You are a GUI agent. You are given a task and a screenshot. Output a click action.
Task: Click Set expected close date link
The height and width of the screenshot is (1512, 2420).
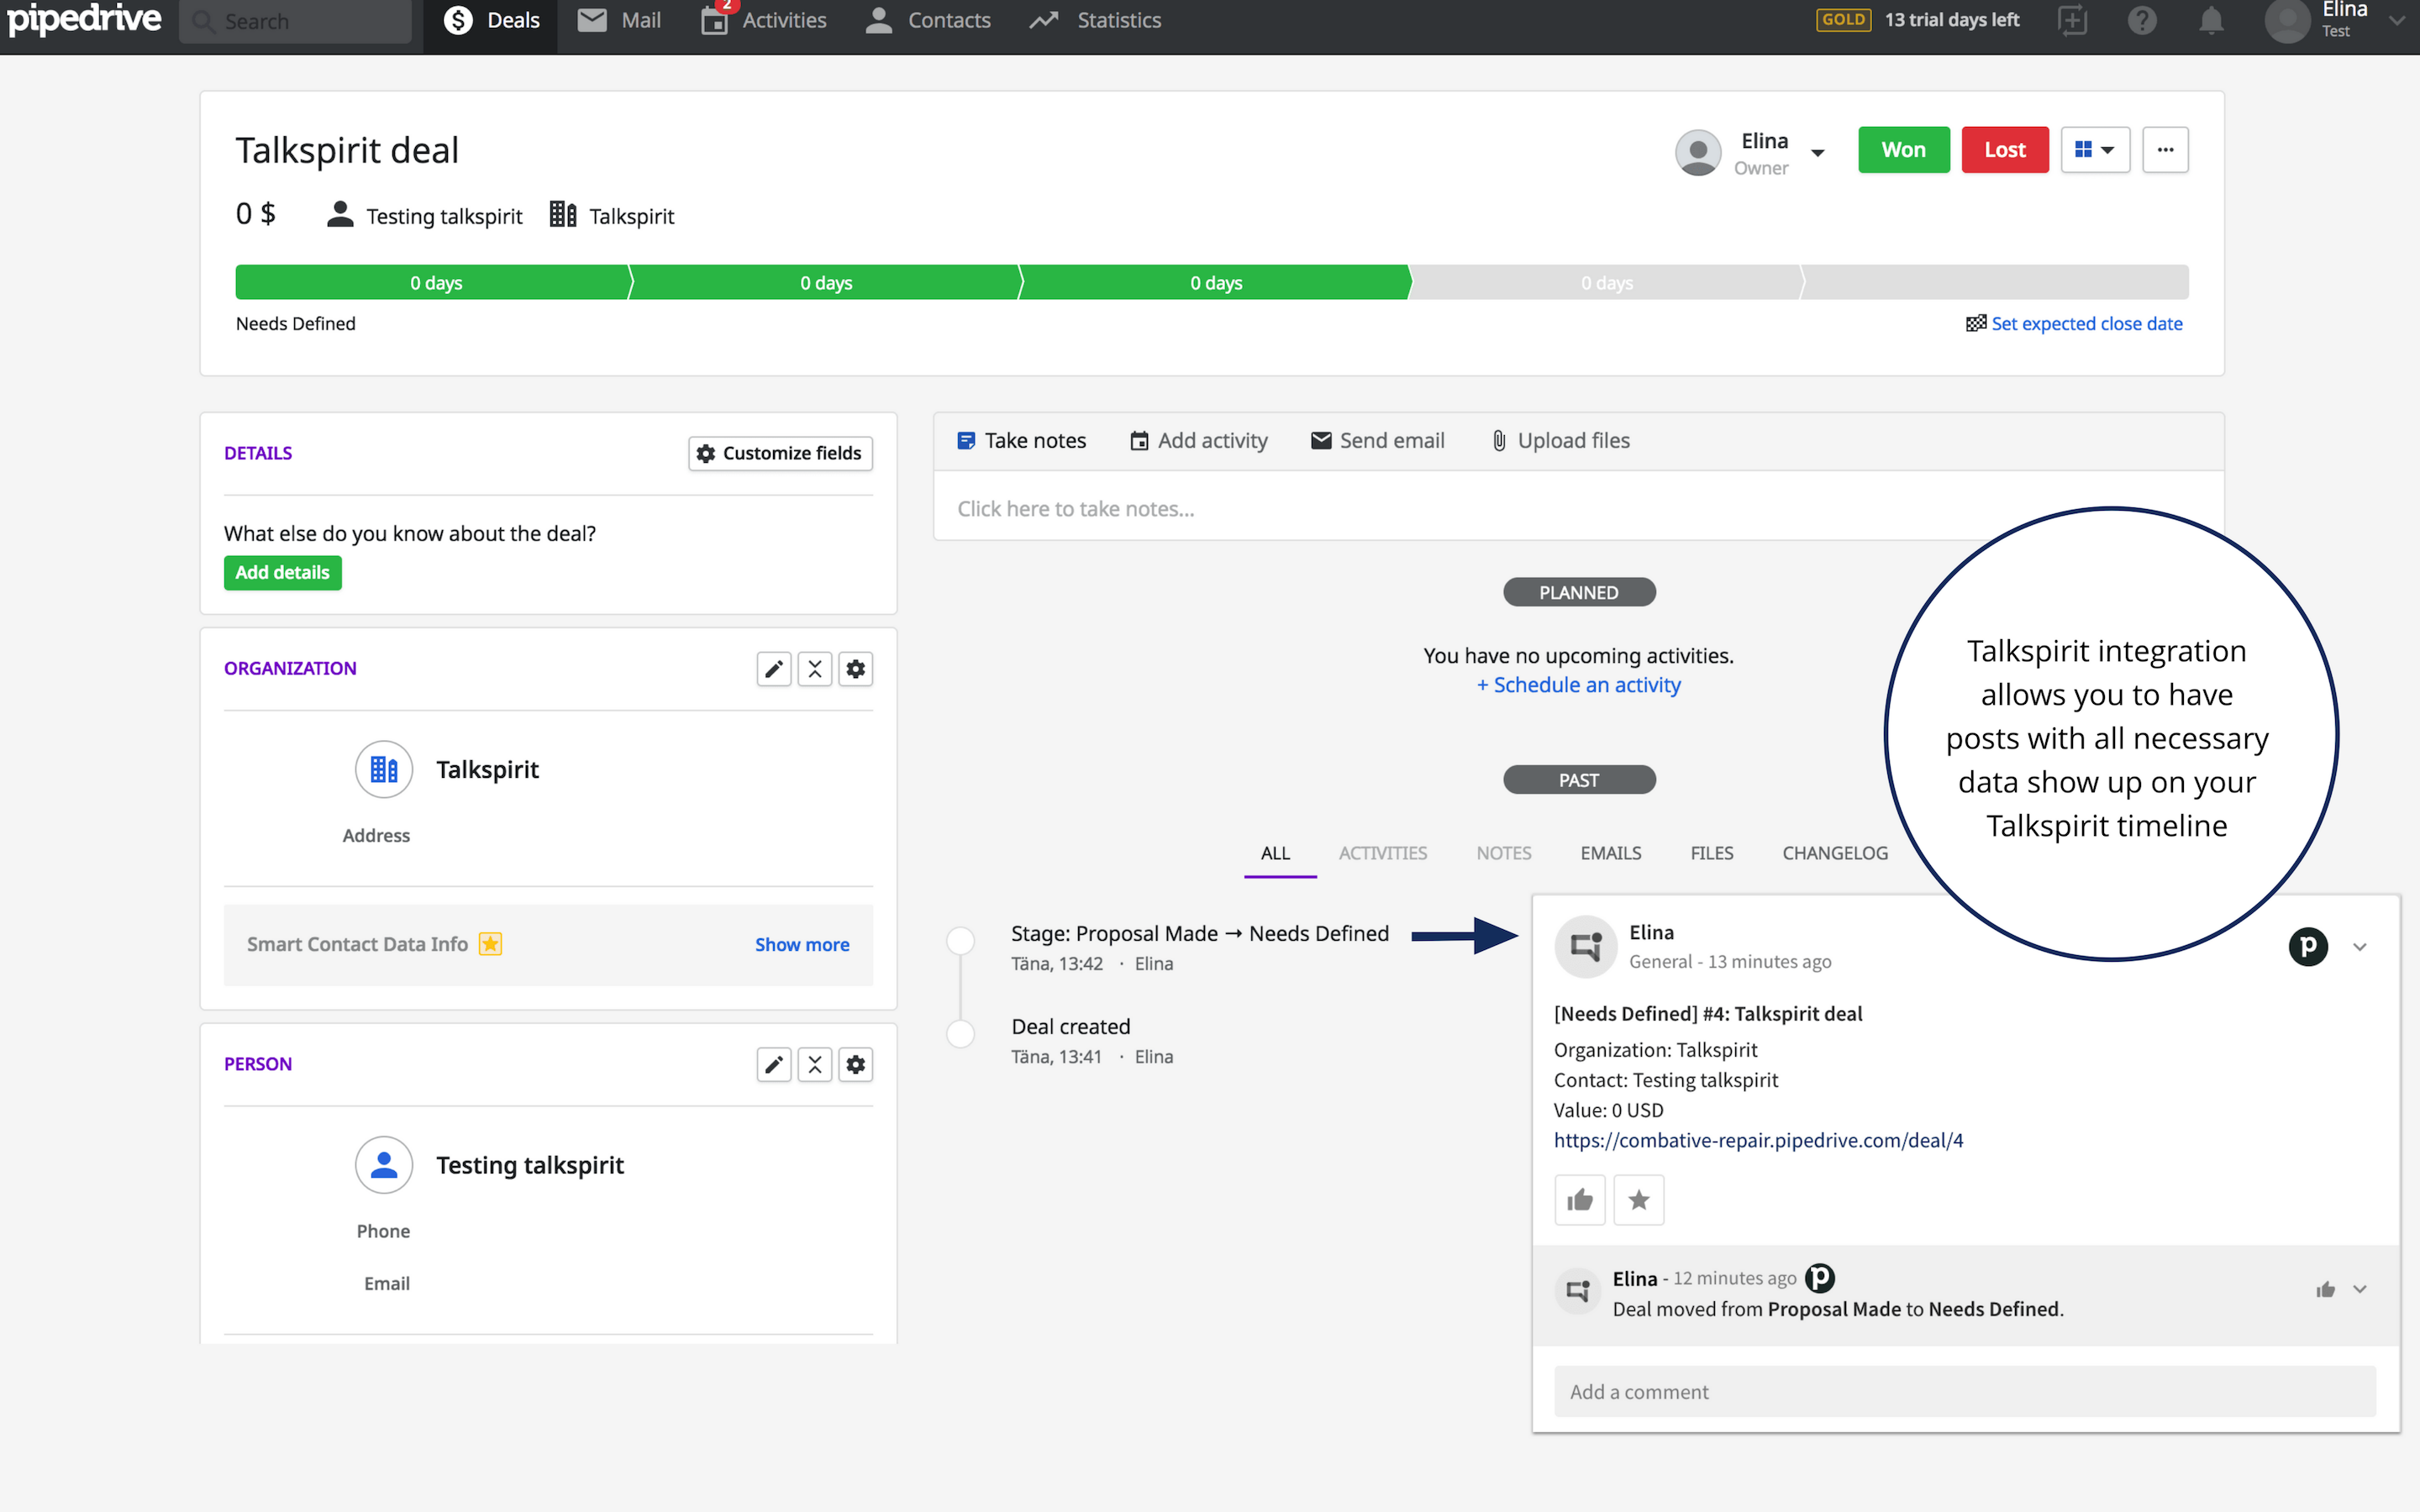[2086, 324]
